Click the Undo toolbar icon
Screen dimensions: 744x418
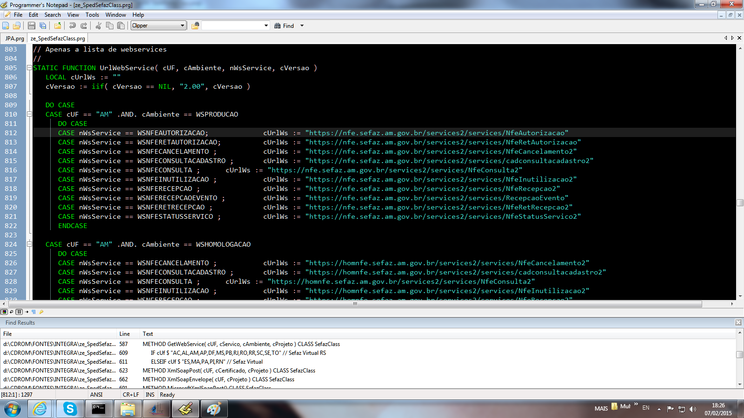click(73, 26)
